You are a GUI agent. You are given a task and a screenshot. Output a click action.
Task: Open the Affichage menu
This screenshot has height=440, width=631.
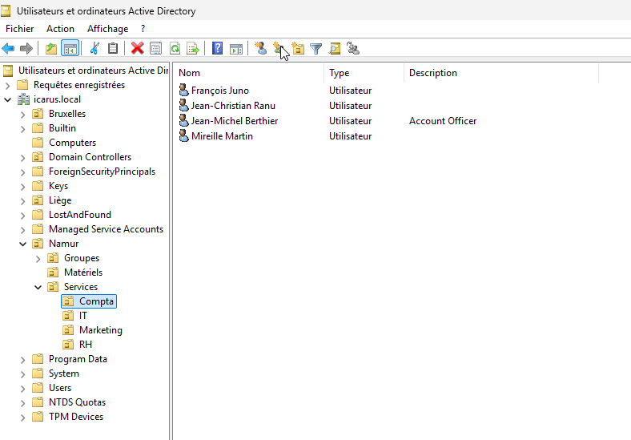pos(108,29)
